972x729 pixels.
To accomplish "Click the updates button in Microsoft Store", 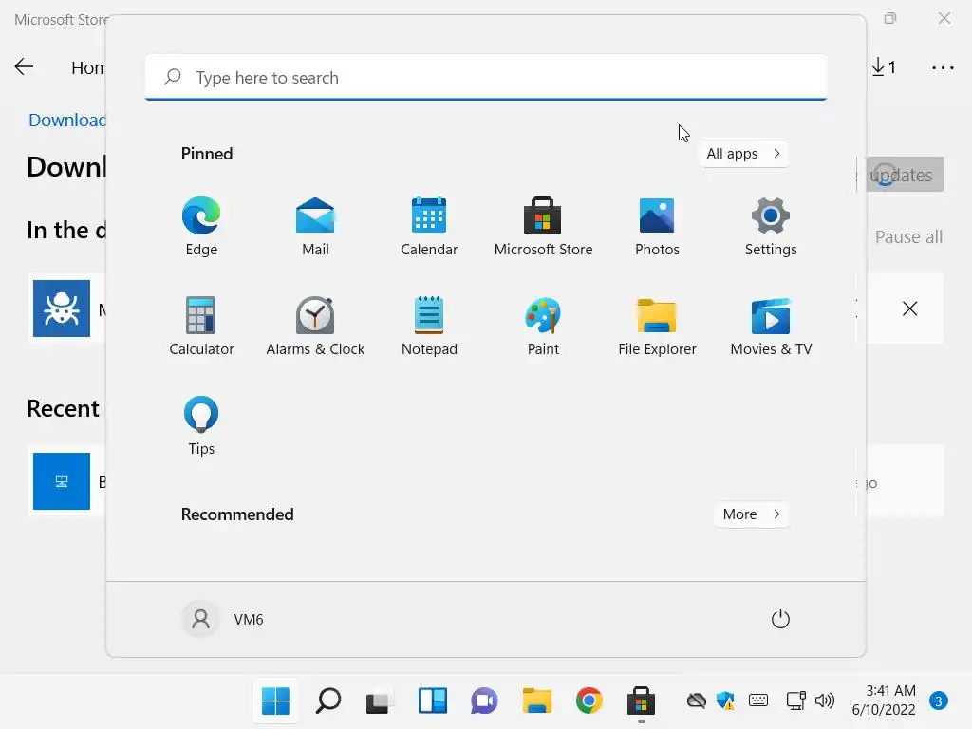I will (x=905, y=175).
